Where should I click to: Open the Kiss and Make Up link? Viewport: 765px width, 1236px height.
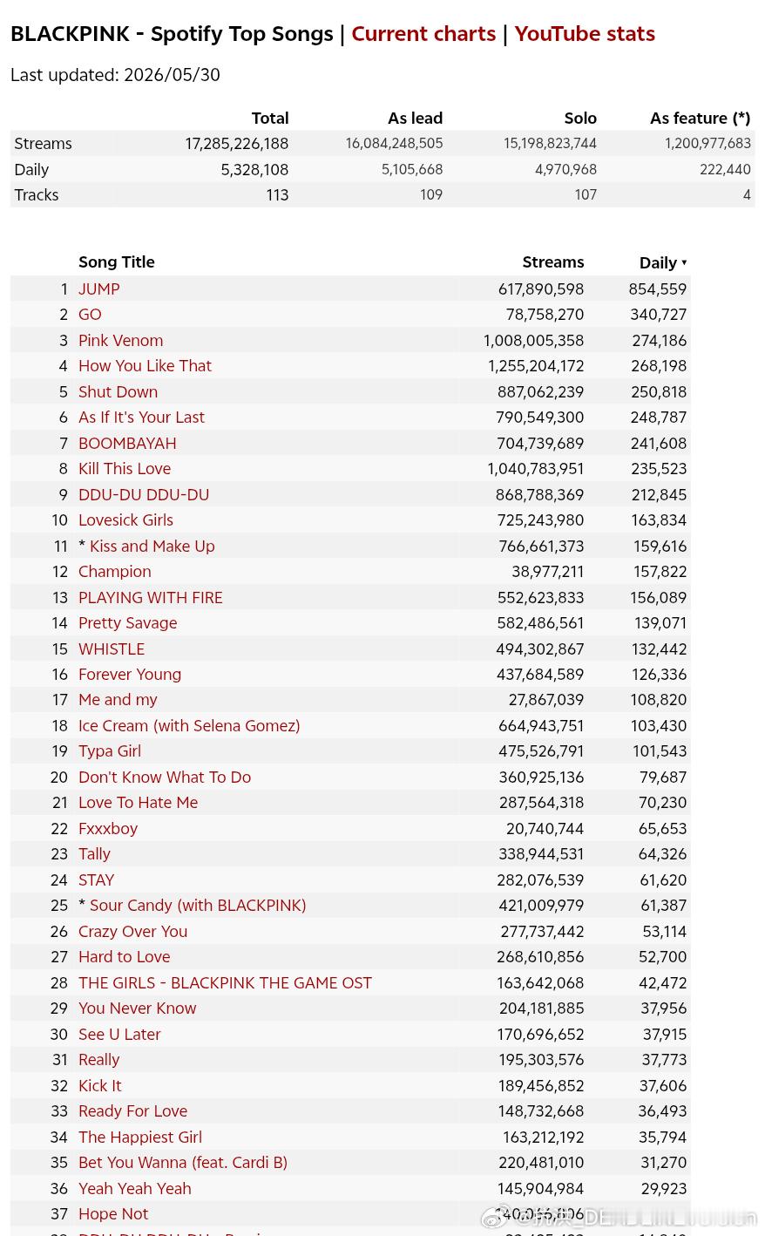(x=152, y=546)
